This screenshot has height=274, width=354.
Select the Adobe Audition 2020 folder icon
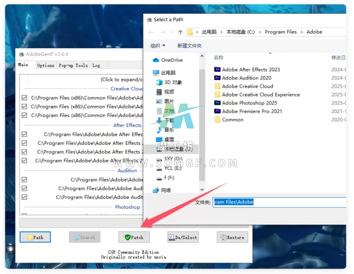point(217,78)
